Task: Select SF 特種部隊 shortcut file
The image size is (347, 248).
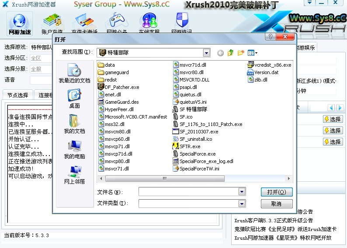Action: click(190, 109)
